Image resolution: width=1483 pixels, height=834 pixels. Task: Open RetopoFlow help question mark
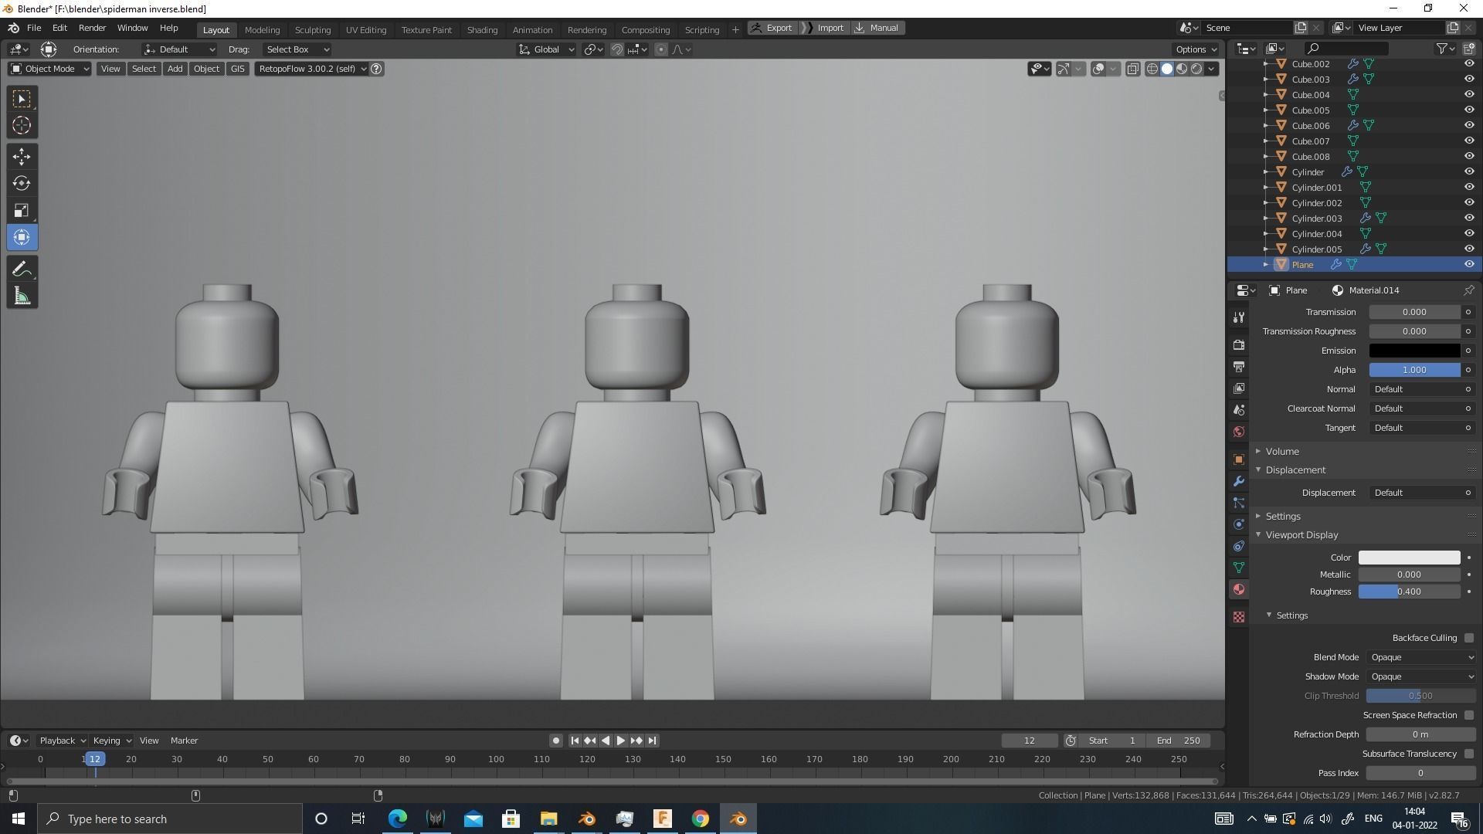click(376, 69)
